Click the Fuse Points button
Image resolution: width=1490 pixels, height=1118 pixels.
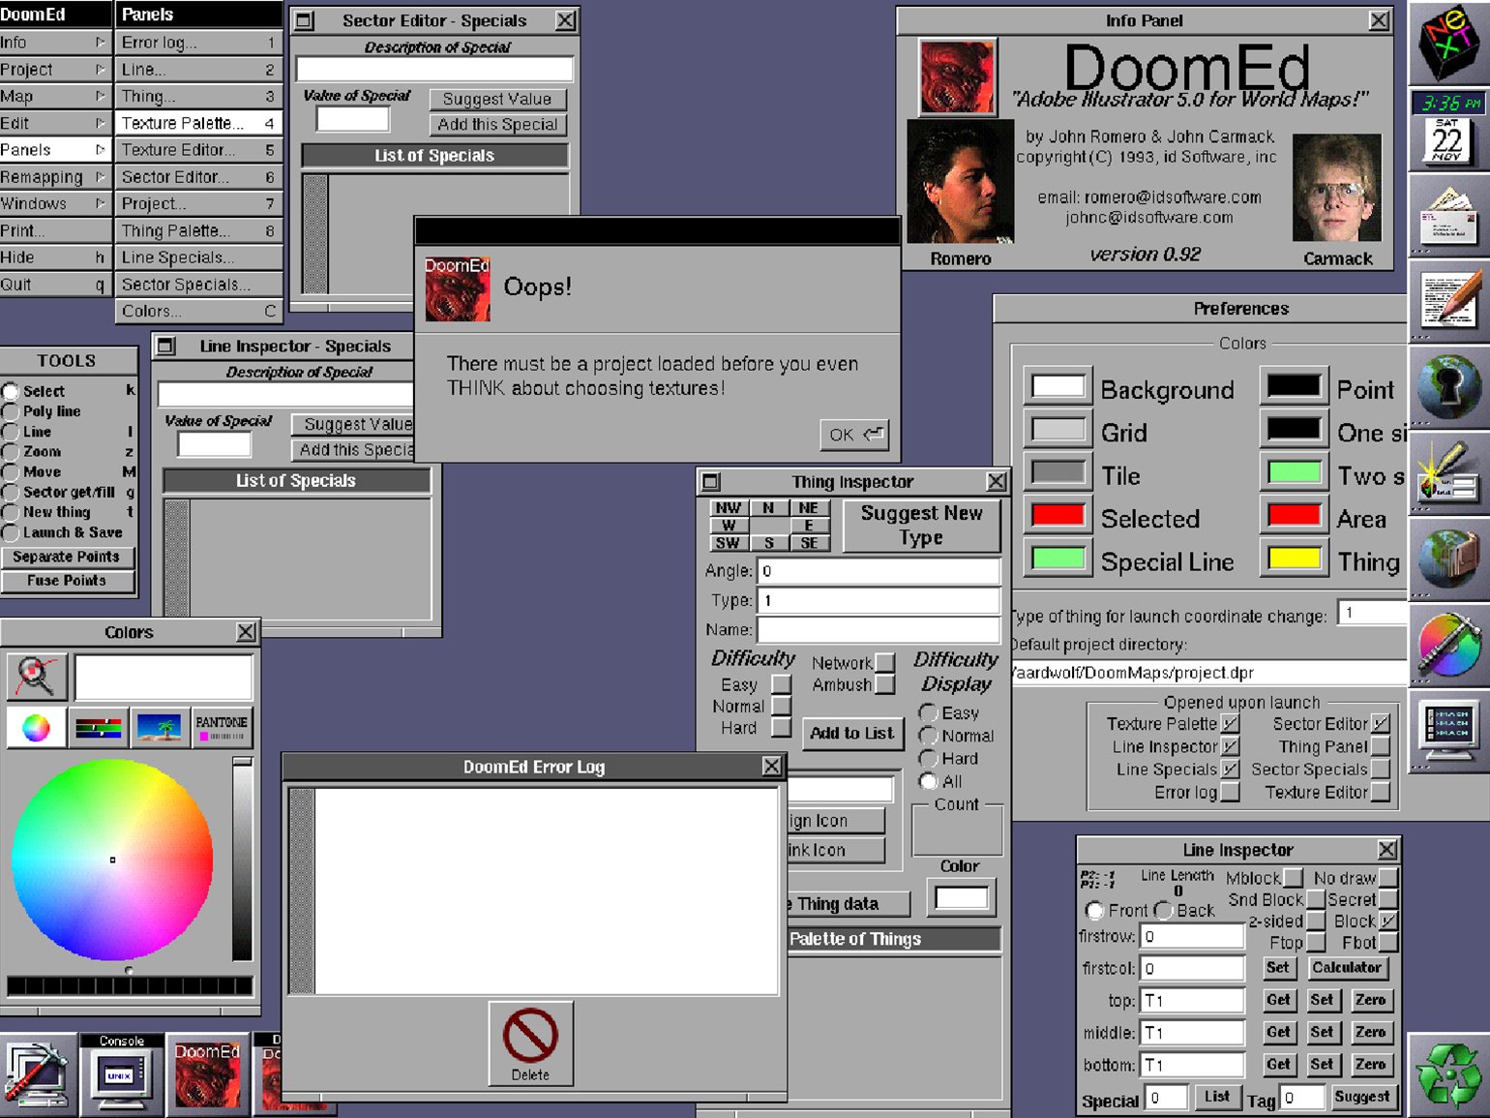coord(67,581)
